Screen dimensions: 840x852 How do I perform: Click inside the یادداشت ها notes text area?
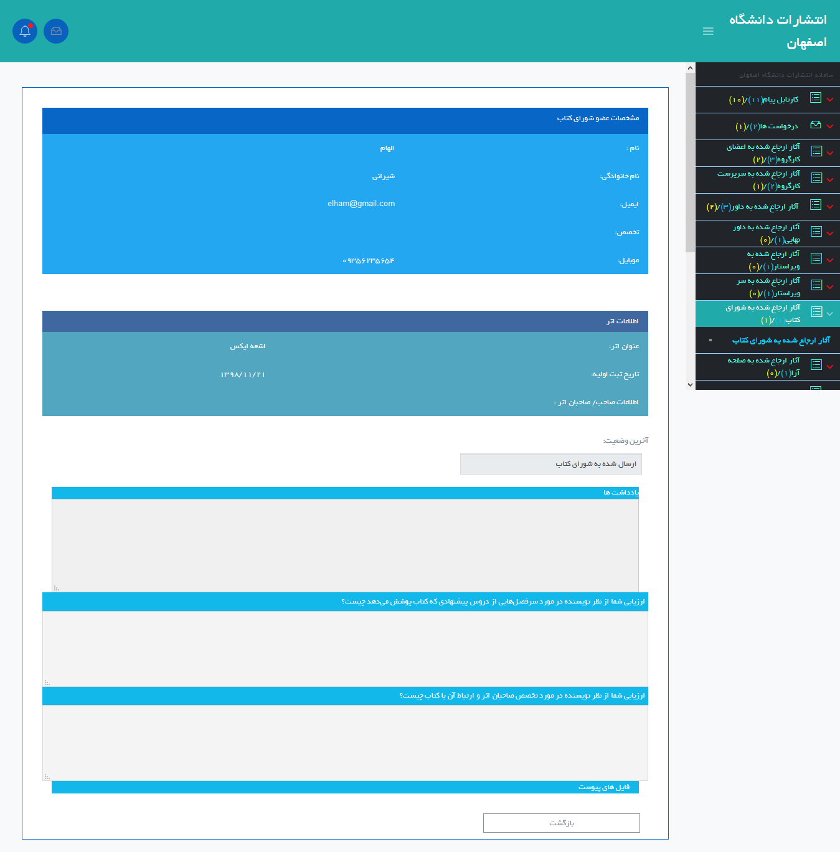[x=345, y=545]
